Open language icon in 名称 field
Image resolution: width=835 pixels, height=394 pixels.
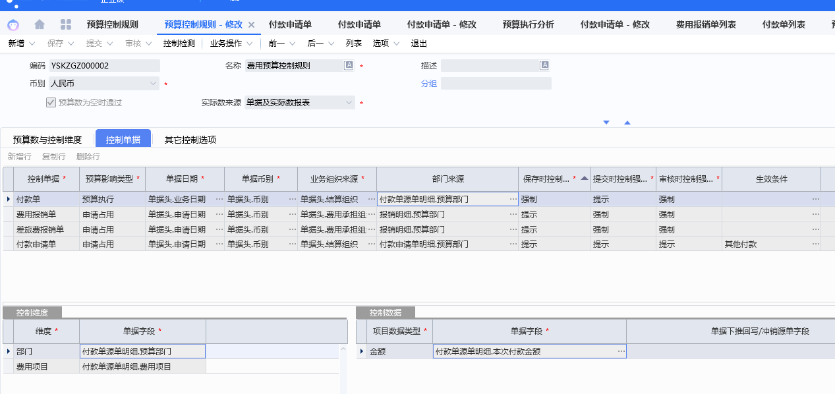[349, 65]
